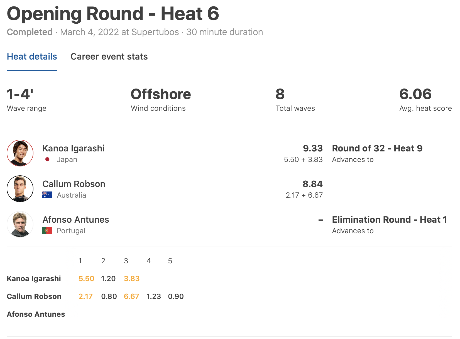Click Robson's 2.17 wave score
Viewport: 460px width, 339px height.
pos(85,296)
